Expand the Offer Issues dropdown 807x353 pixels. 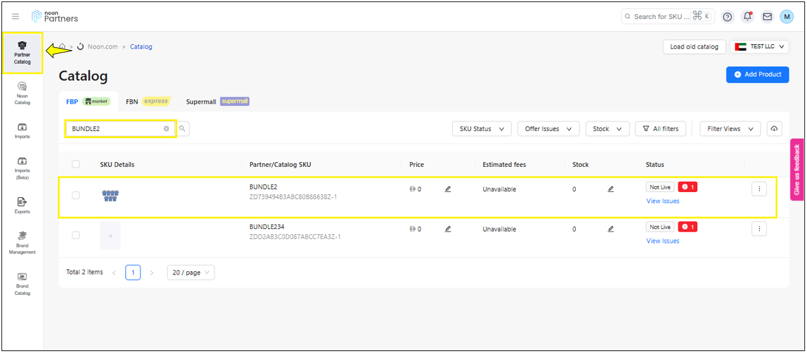tap(548, 129)
